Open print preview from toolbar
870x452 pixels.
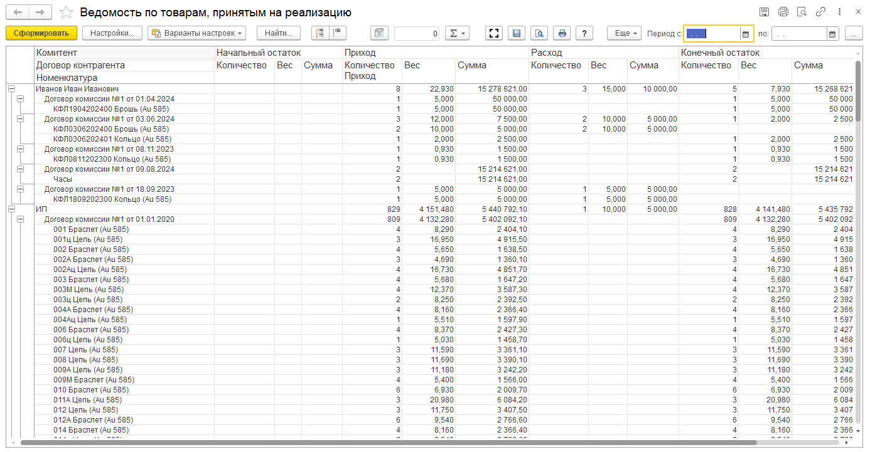tap(539, 33)
